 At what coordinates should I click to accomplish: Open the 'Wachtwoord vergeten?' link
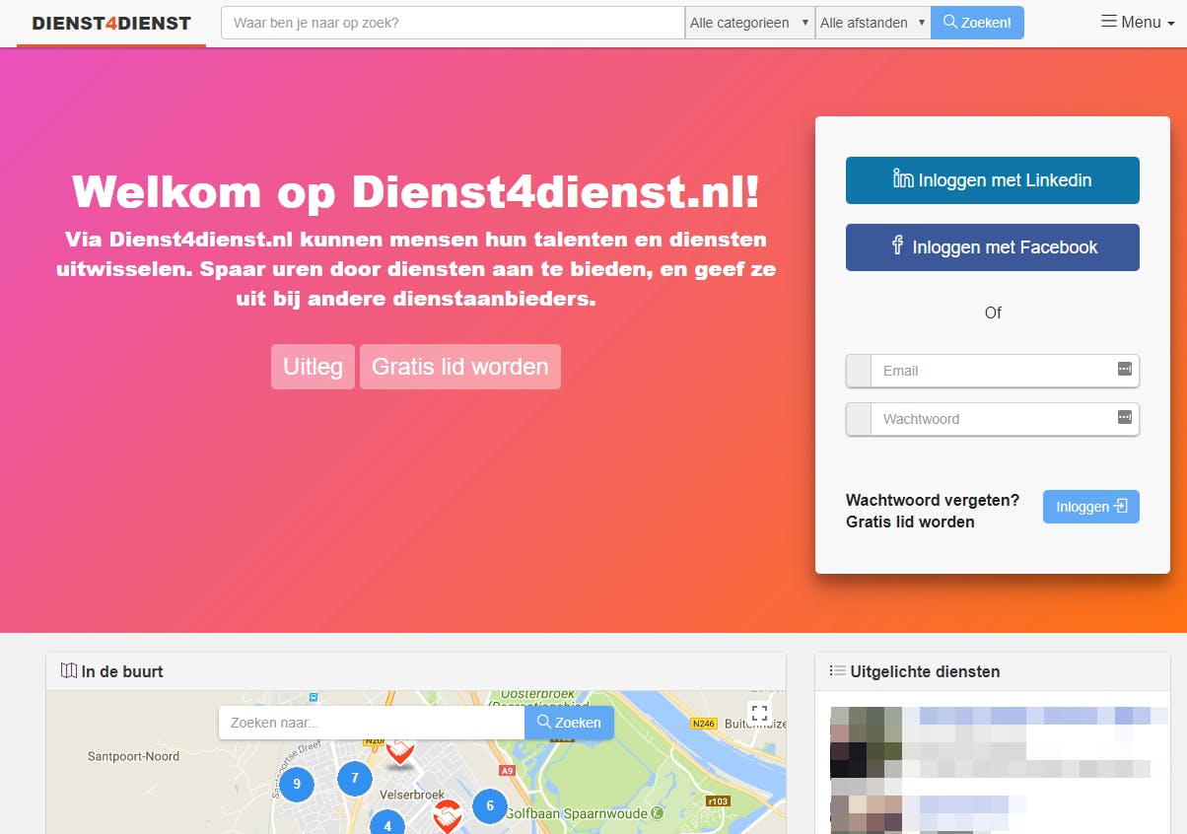coord(933,500)
